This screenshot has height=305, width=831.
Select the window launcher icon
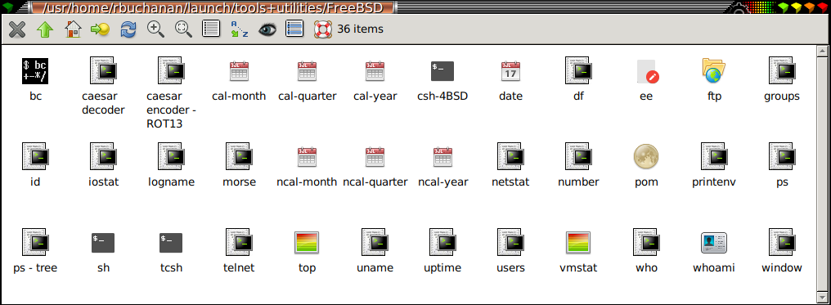782,242
